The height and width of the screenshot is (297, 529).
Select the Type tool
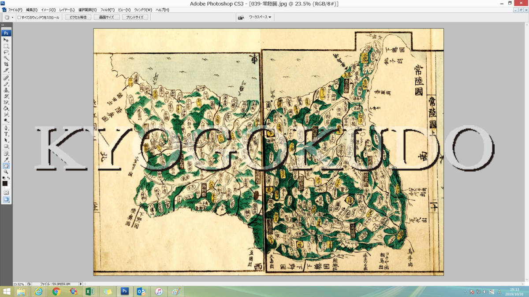6,134
